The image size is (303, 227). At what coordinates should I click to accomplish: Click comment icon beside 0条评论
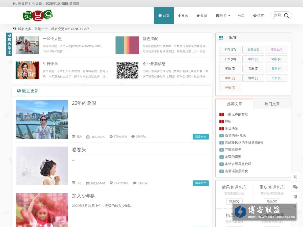(133, 136)
